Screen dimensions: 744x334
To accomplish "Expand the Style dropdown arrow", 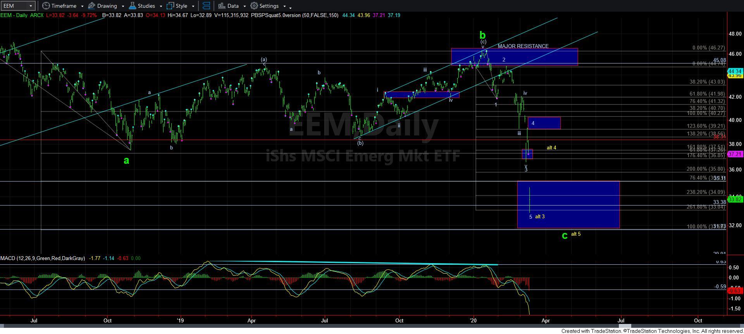I will coord(193,6).
